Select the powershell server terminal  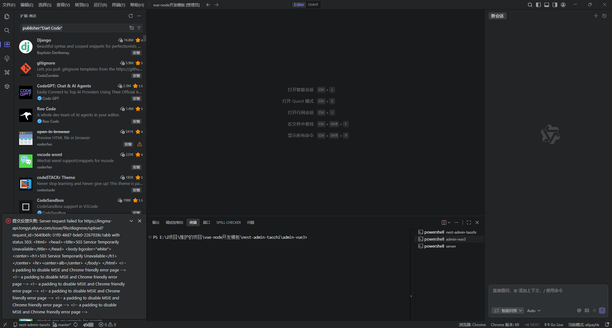[x=450, y=246]
